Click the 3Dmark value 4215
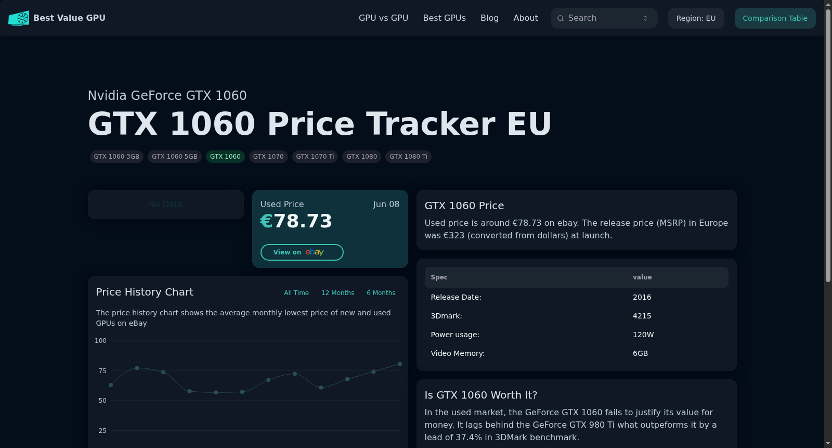Screen dimensions: 832x448 click(642, 316)
